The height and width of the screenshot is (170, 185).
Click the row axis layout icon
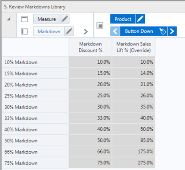pyautogui.click(x=24, y=31)
